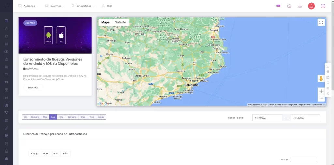
Task: Click the video tutorial icon in header
Action: (278, 6)
